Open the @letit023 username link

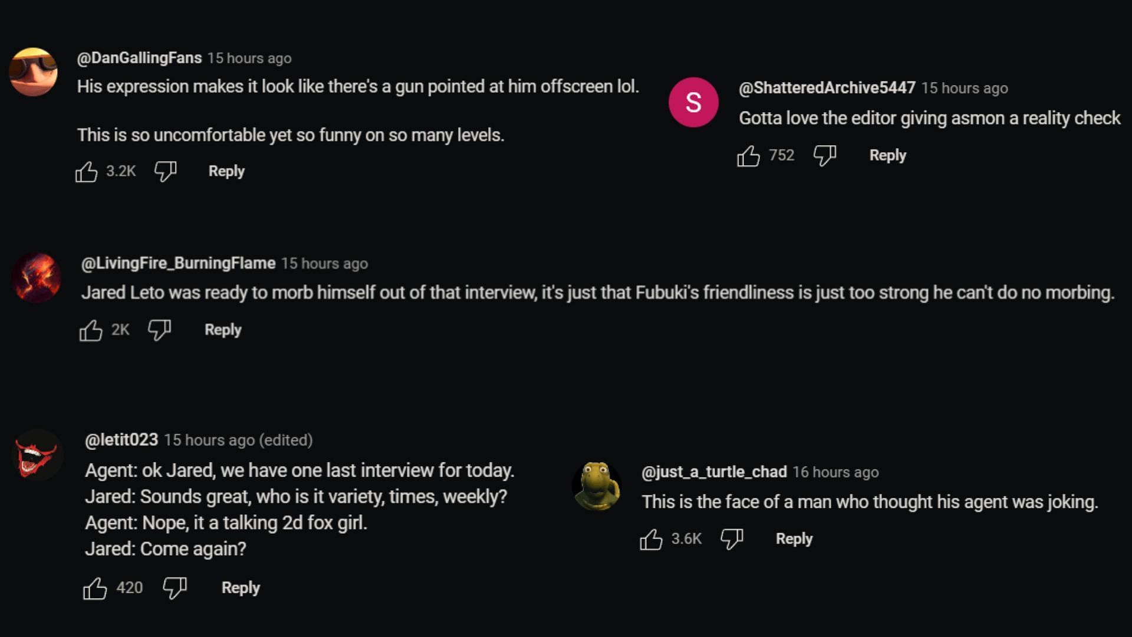[121, 440]
